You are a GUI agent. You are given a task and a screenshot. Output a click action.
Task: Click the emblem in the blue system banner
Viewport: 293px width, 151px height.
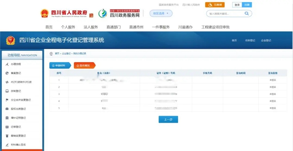[x=11, y=40]
